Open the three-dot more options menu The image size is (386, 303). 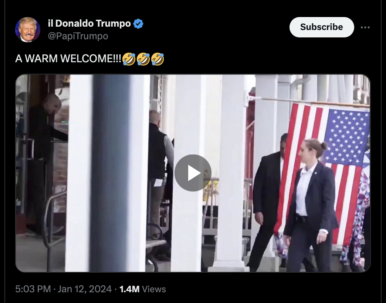point(365,27)
